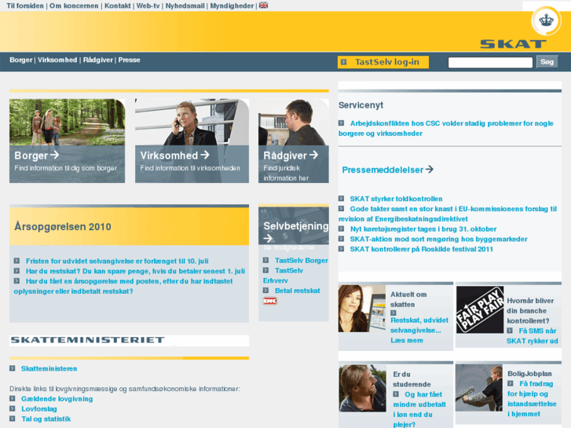Click the Dankort card icon under Betal restskat
Image resolution: width=571 pixels, height=428 pixels.
(270, 301)
